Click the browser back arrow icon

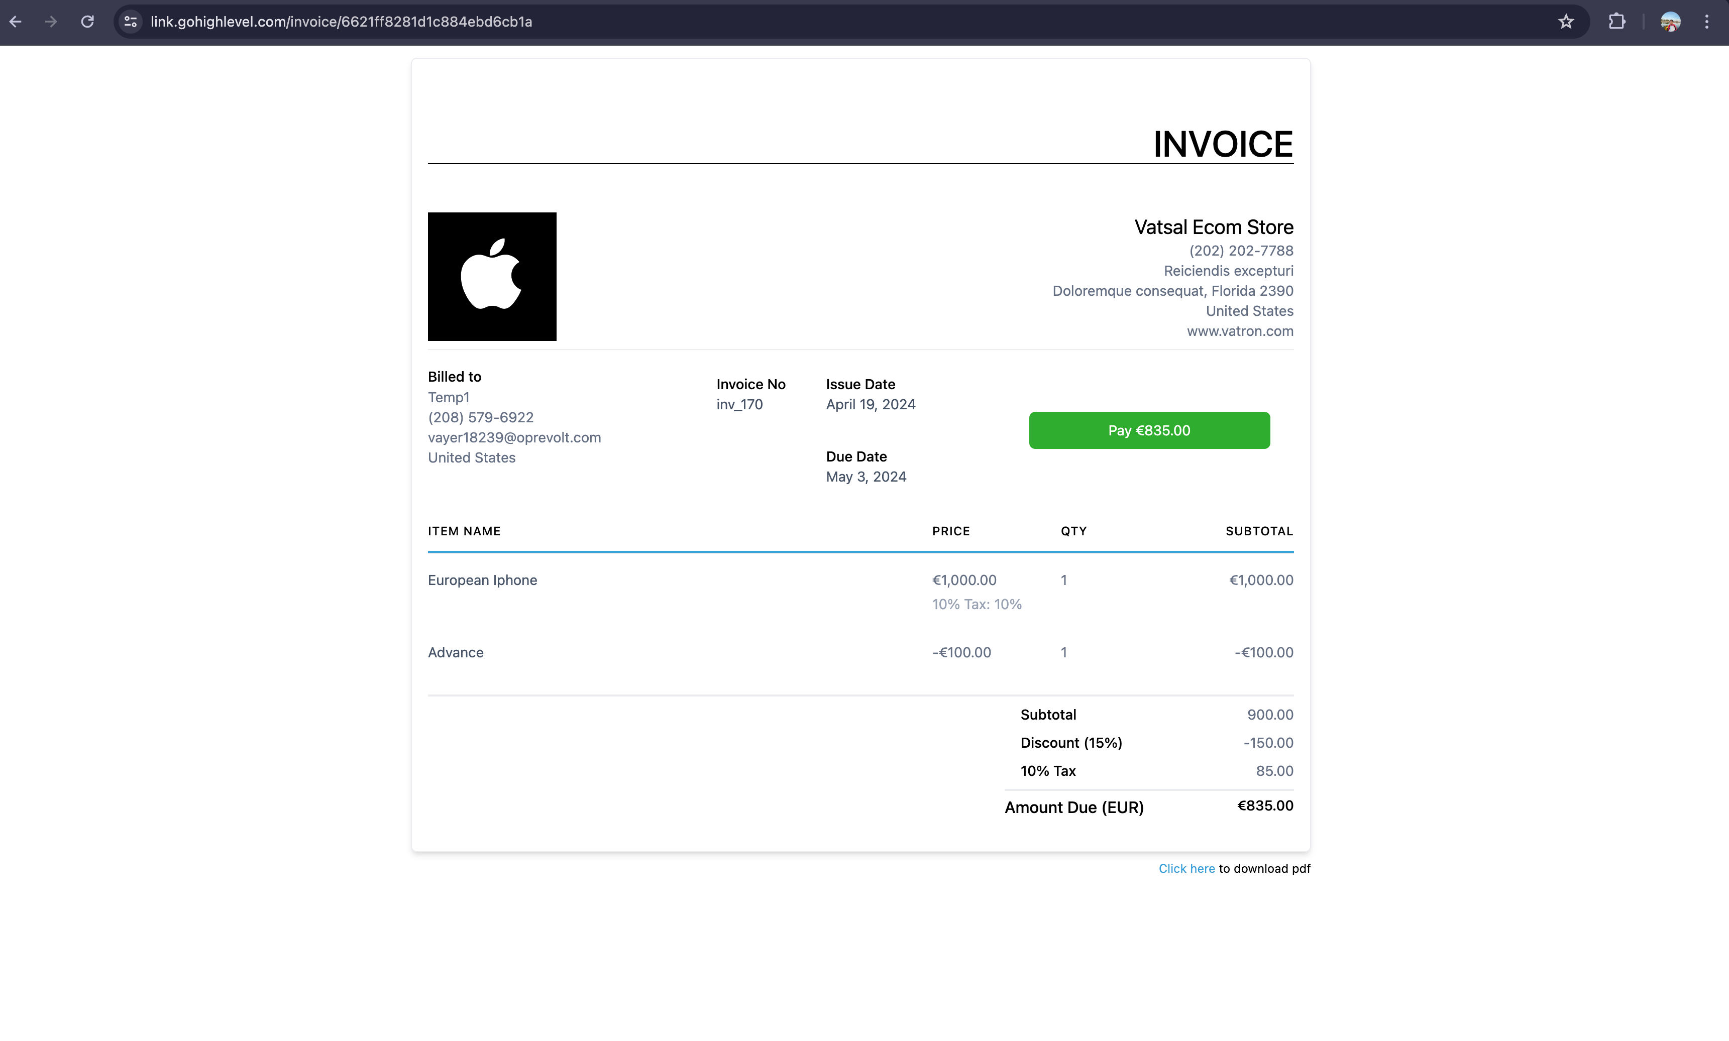[x=16, y=22]
